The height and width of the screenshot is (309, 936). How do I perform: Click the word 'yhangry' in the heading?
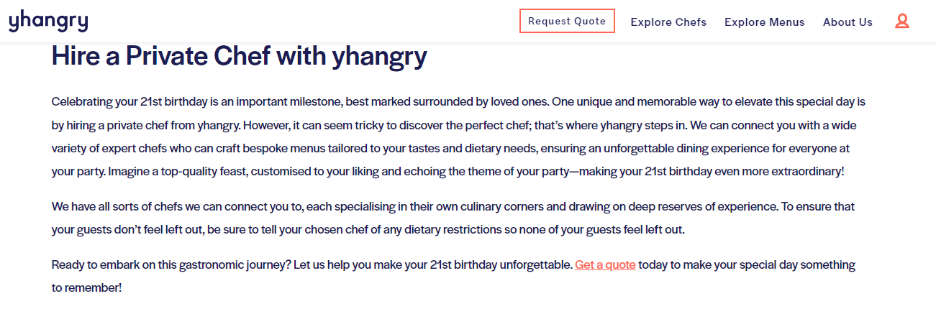[379, 57]
